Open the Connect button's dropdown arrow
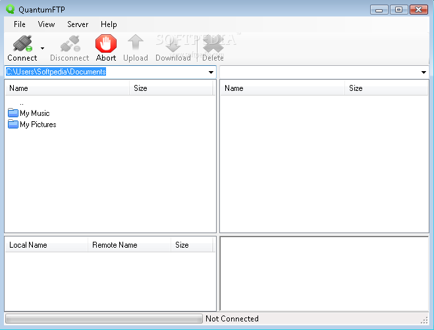This screenshot has height=330, width=434. 42,48
